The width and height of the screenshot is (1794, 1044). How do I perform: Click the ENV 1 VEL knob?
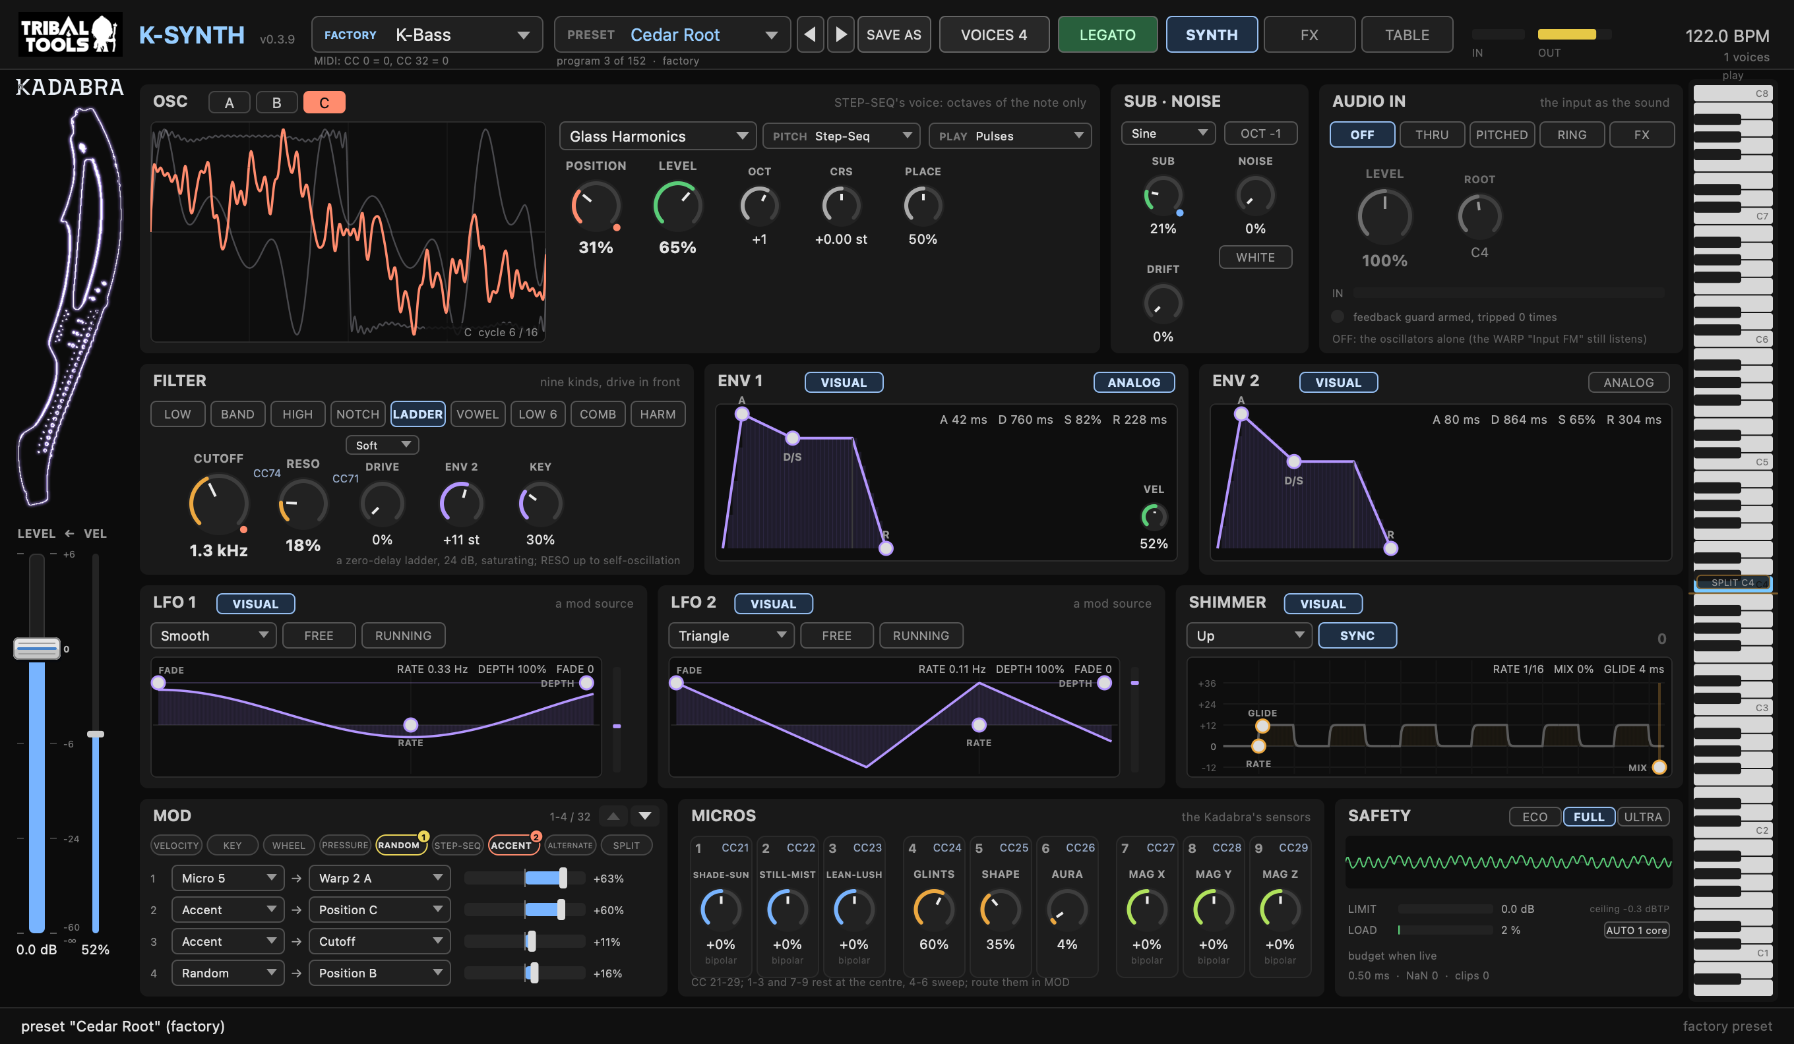pyautogui.click(x=1154, y=516)
